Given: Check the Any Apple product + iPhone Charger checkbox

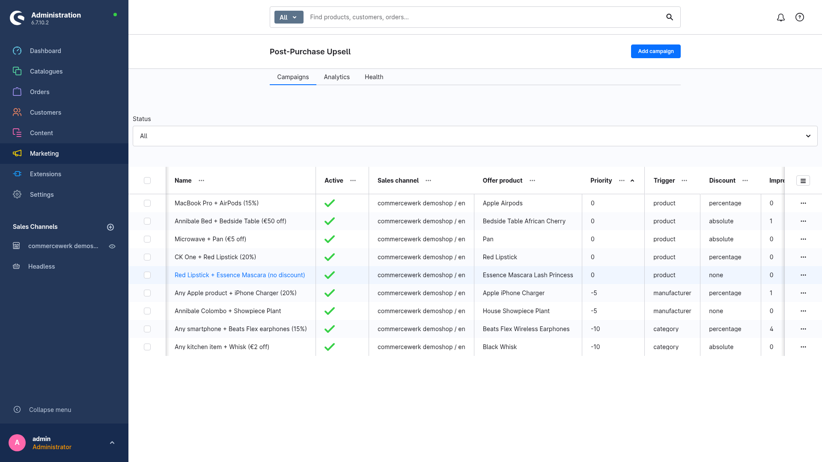Looking at the screenshot, I should [147, 293].
